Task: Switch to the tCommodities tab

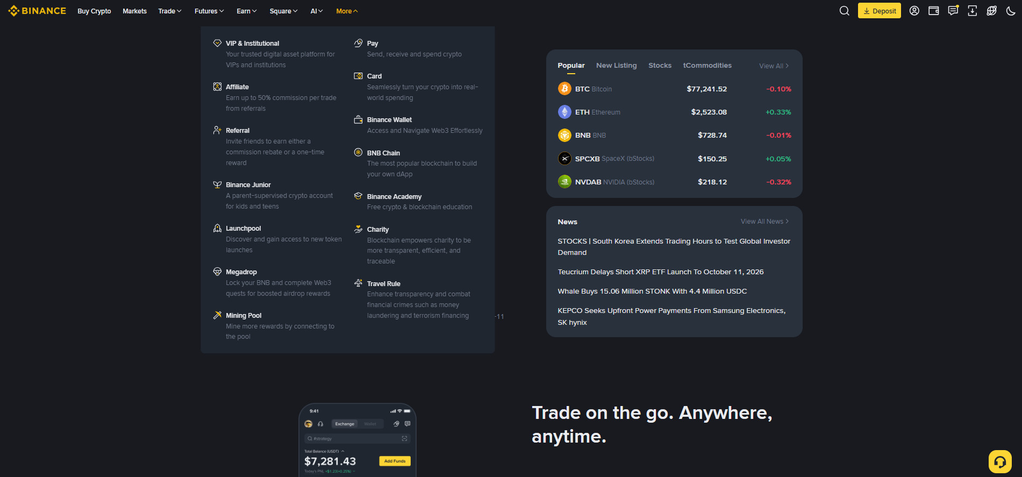Action: (x=707, y=66)
